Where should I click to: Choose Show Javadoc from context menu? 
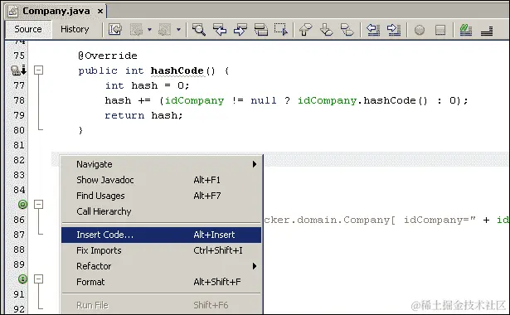[x=162, y=180]
